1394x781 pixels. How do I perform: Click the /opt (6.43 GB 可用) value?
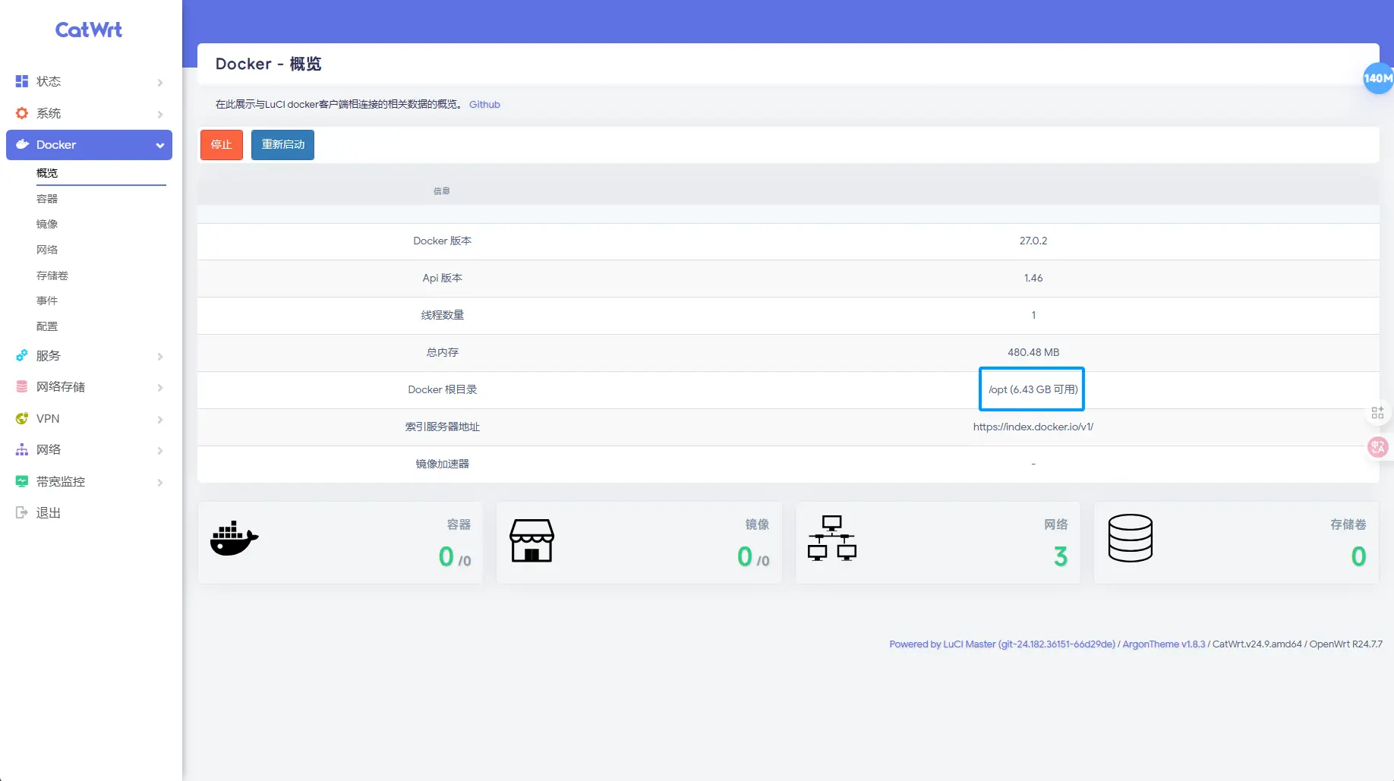click(x=1033, y=389)
